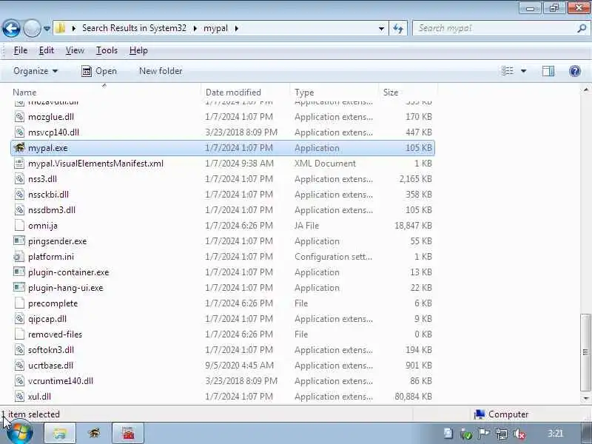The width and height of the screenshot is (592, 444).
Task: Expand the arrow before the mypal breadcrumb
Action: click(195, 28)
